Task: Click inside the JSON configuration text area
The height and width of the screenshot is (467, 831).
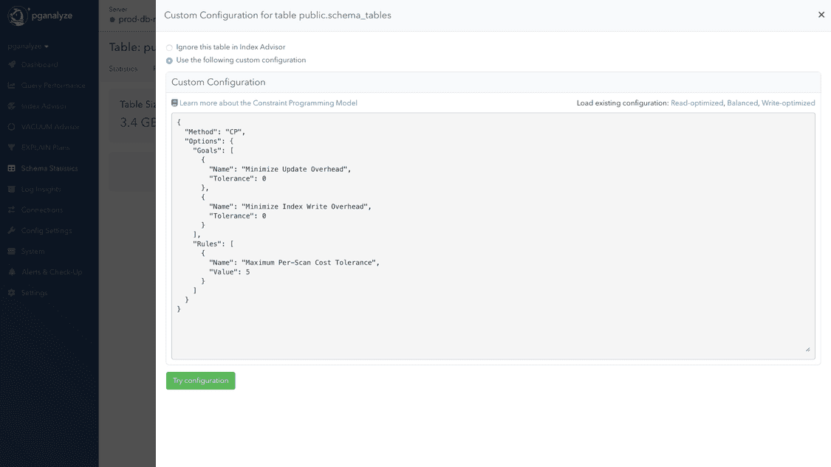Action: [493, 236]
